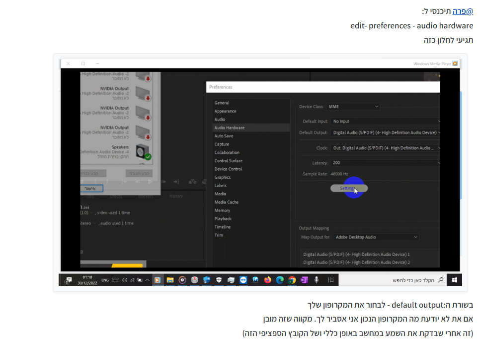Viewport: 479px width, 344px height.
Task: Open OneNote from the taskbar
Action: (304, 280)
